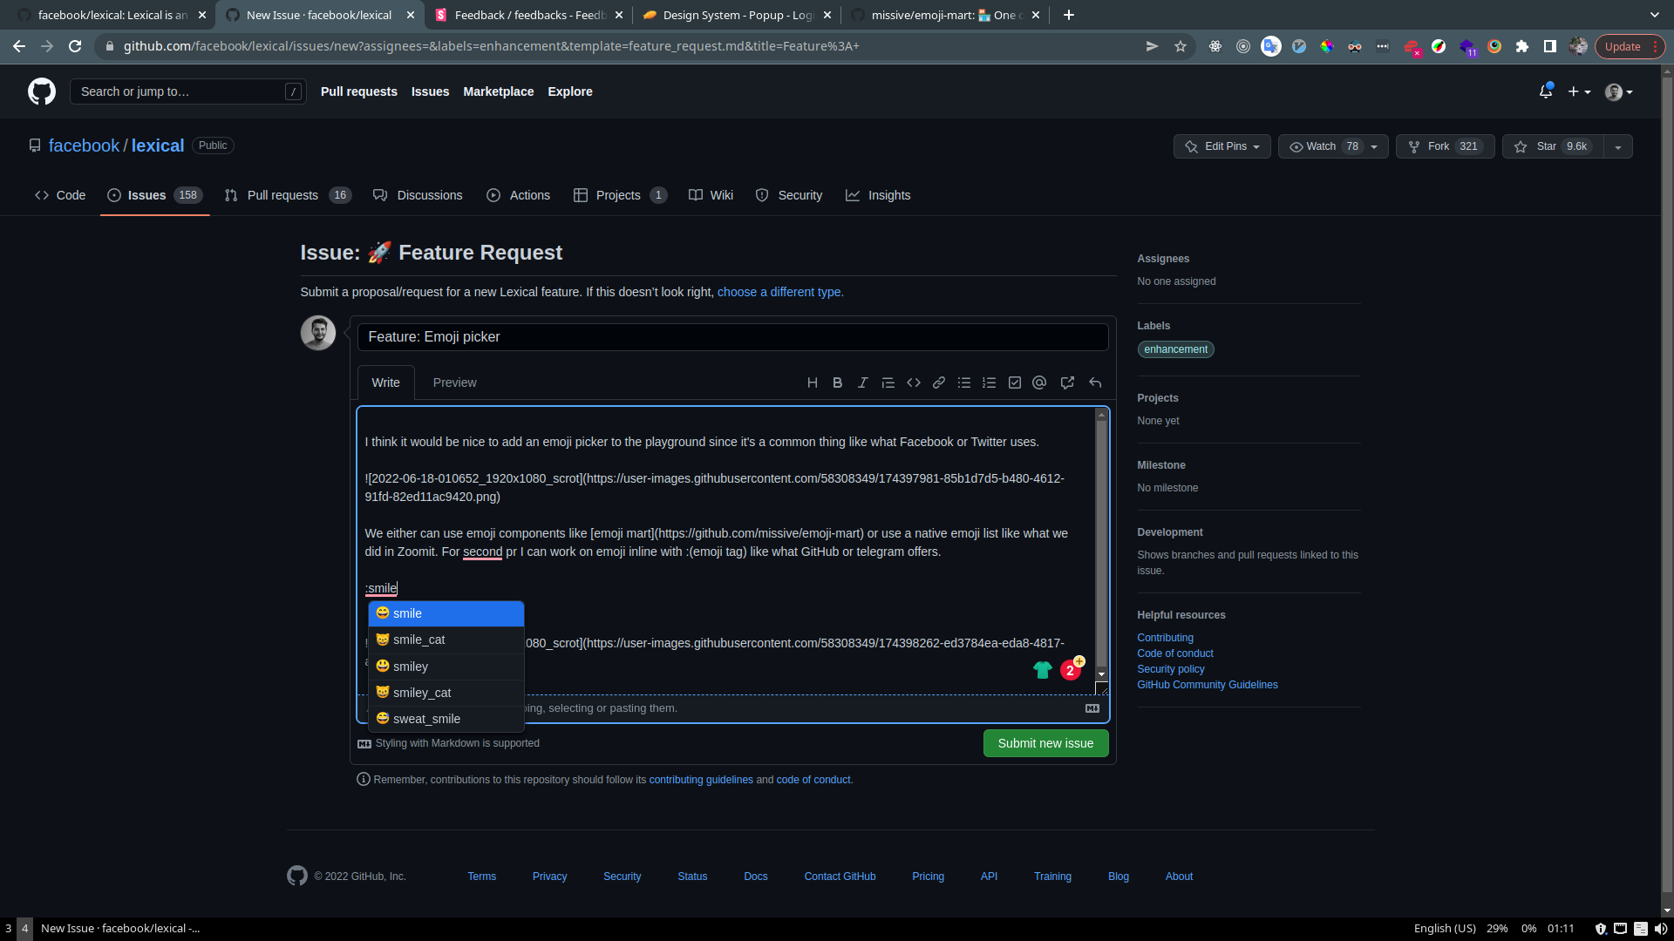Select smile_cat emoji suggestion

446,640
